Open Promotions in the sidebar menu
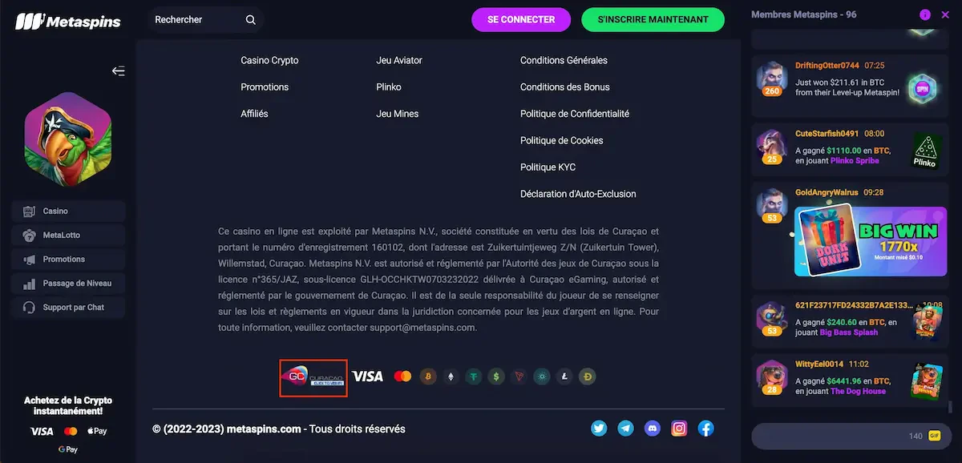 [68, 260]
